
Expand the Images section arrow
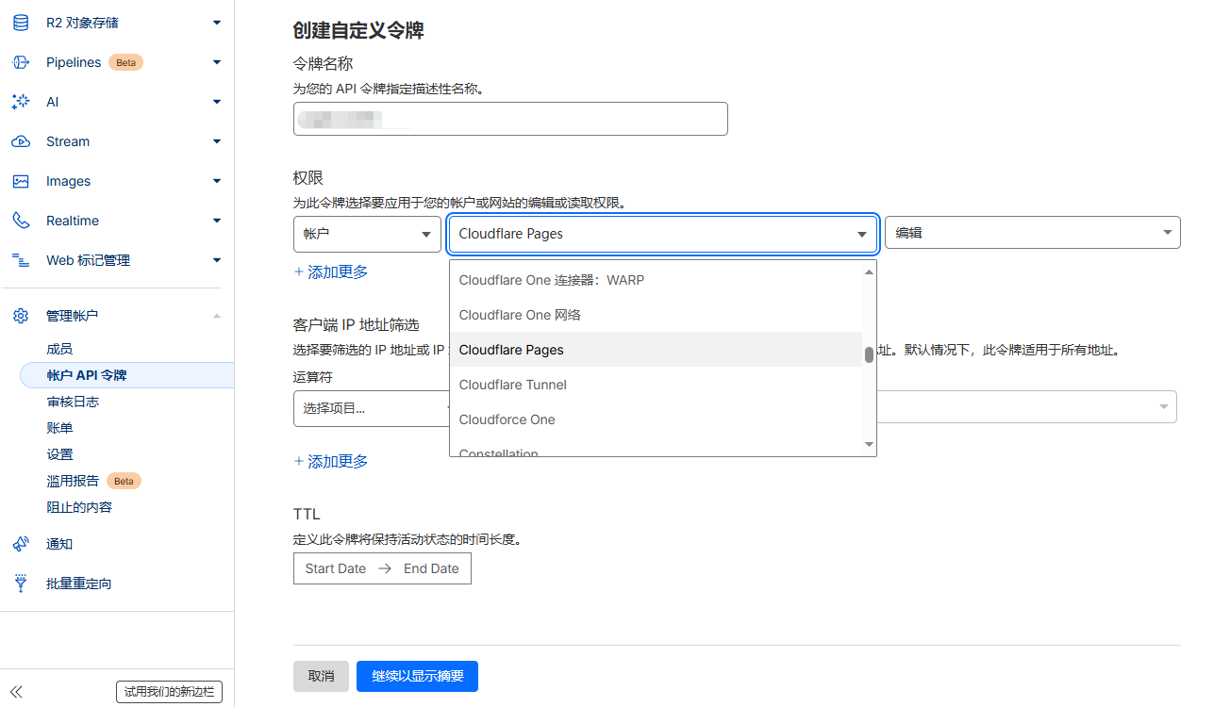click(217, 181)
